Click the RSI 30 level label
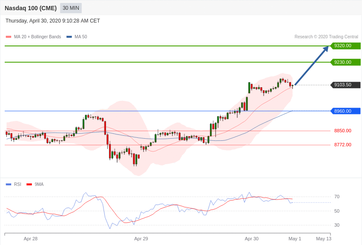Image resolution: width=362 pixels, height=245 pixels. point(337,225)
